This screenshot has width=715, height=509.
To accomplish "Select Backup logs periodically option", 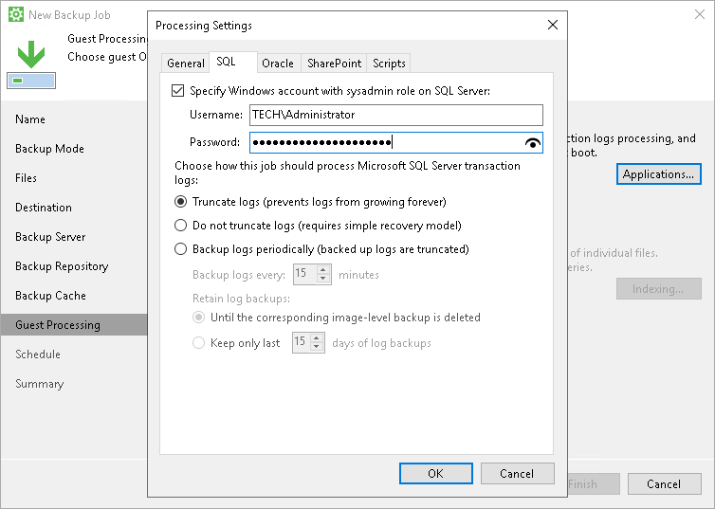I will [x=180, y=248].
